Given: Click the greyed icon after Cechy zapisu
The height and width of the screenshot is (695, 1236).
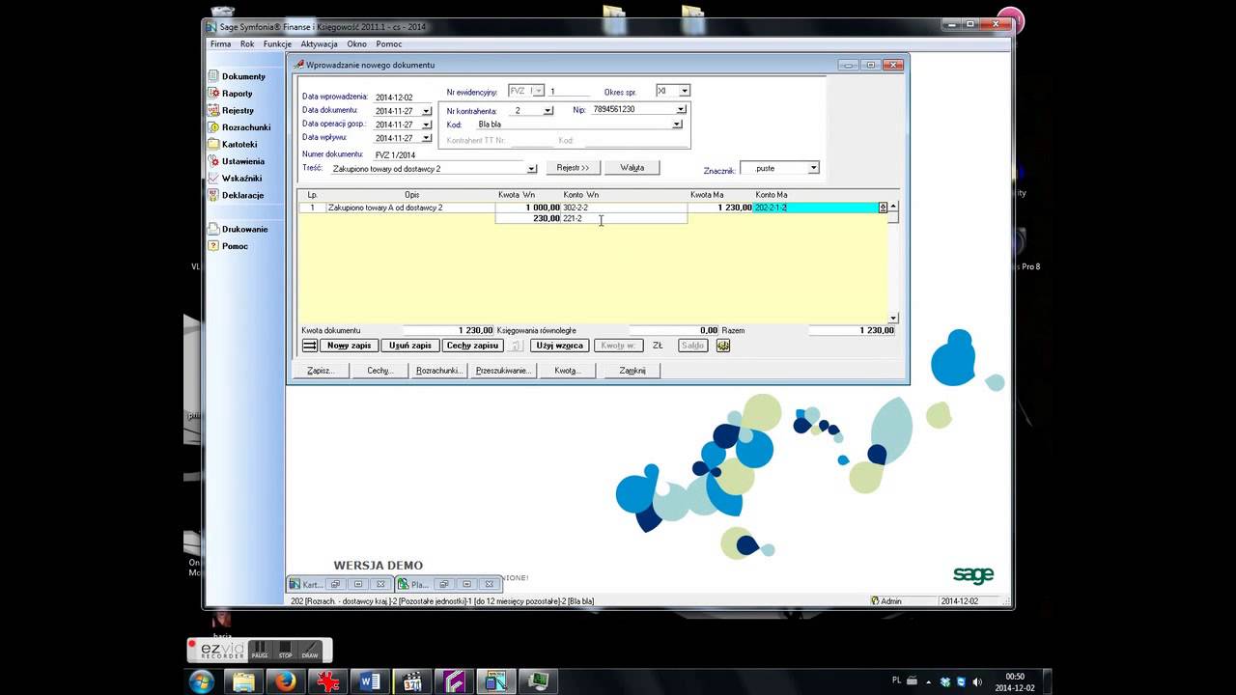Looking at the screenshot, I should pyautogui.click(x=517, y=346).
